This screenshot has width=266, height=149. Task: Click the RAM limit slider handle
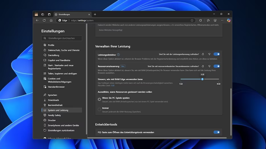pos(202,79)
